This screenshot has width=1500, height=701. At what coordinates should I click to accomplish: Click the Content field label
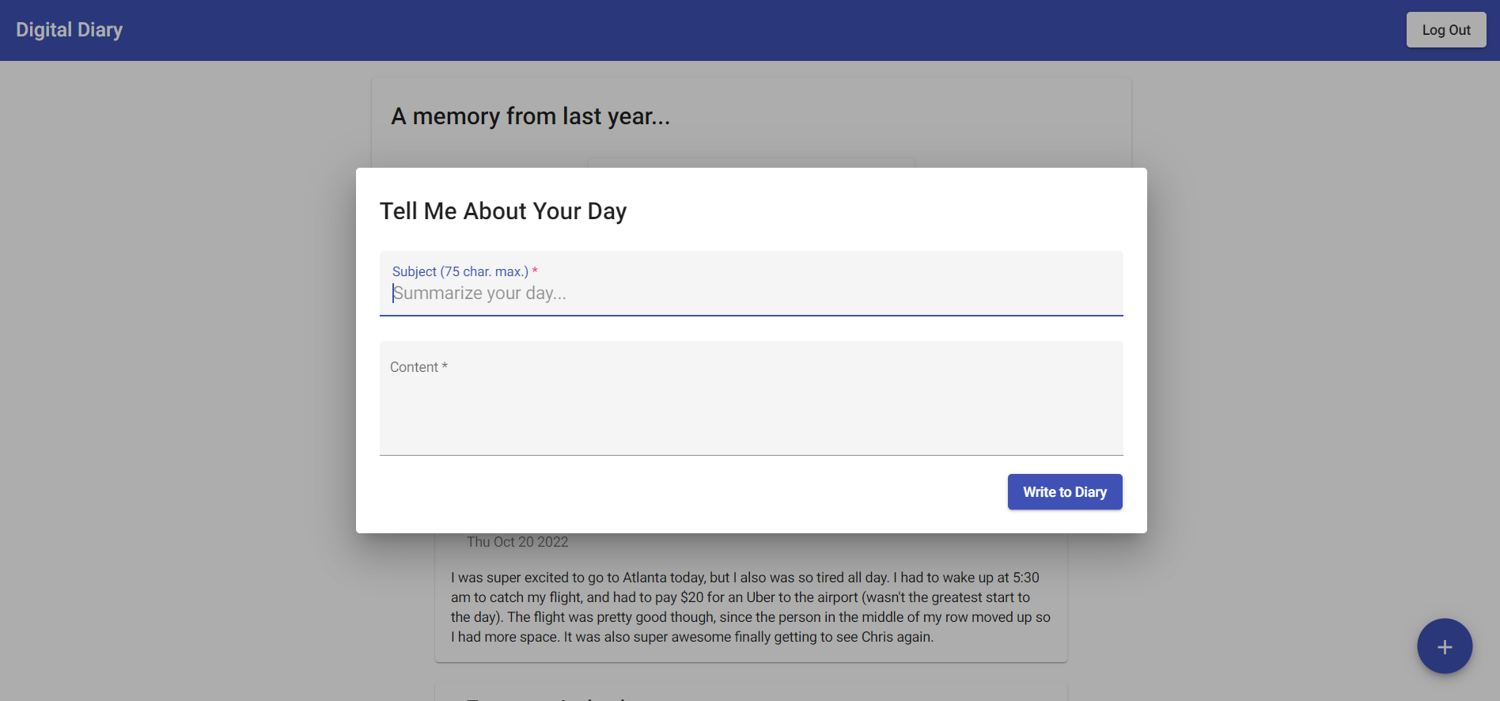(x=414, y=367)
